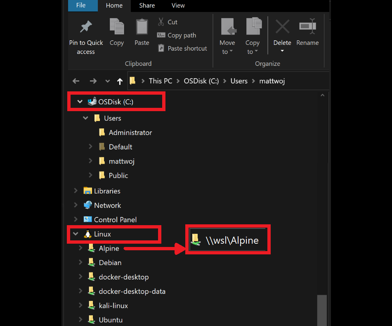Image resolution: width=392 pixels, height=326 pixels.
Task: Expand the Libraries node
Action: [x=76, y=191]
